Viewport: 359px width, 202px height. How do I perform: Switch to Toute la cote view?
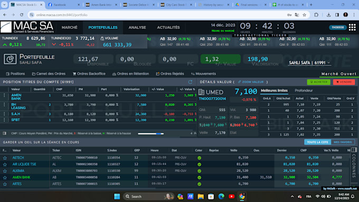point(317,142)
